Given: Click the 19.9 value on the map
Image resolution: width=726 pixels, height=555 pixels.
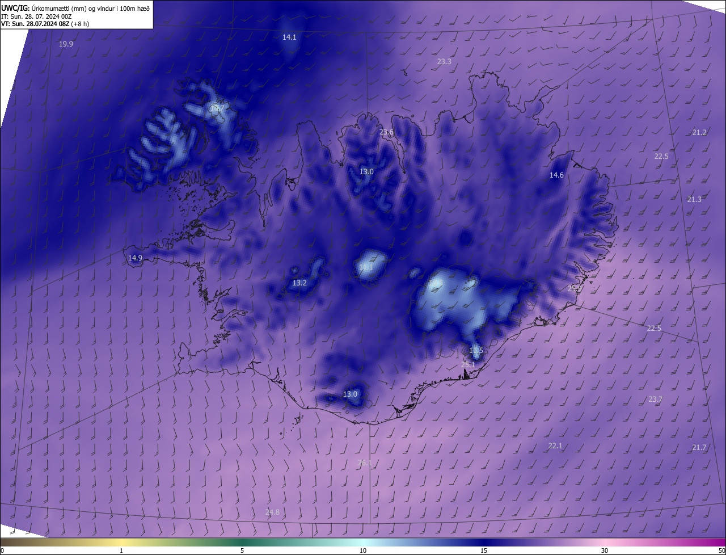Looking at the screenshot, I should click(x=66, y=44).
